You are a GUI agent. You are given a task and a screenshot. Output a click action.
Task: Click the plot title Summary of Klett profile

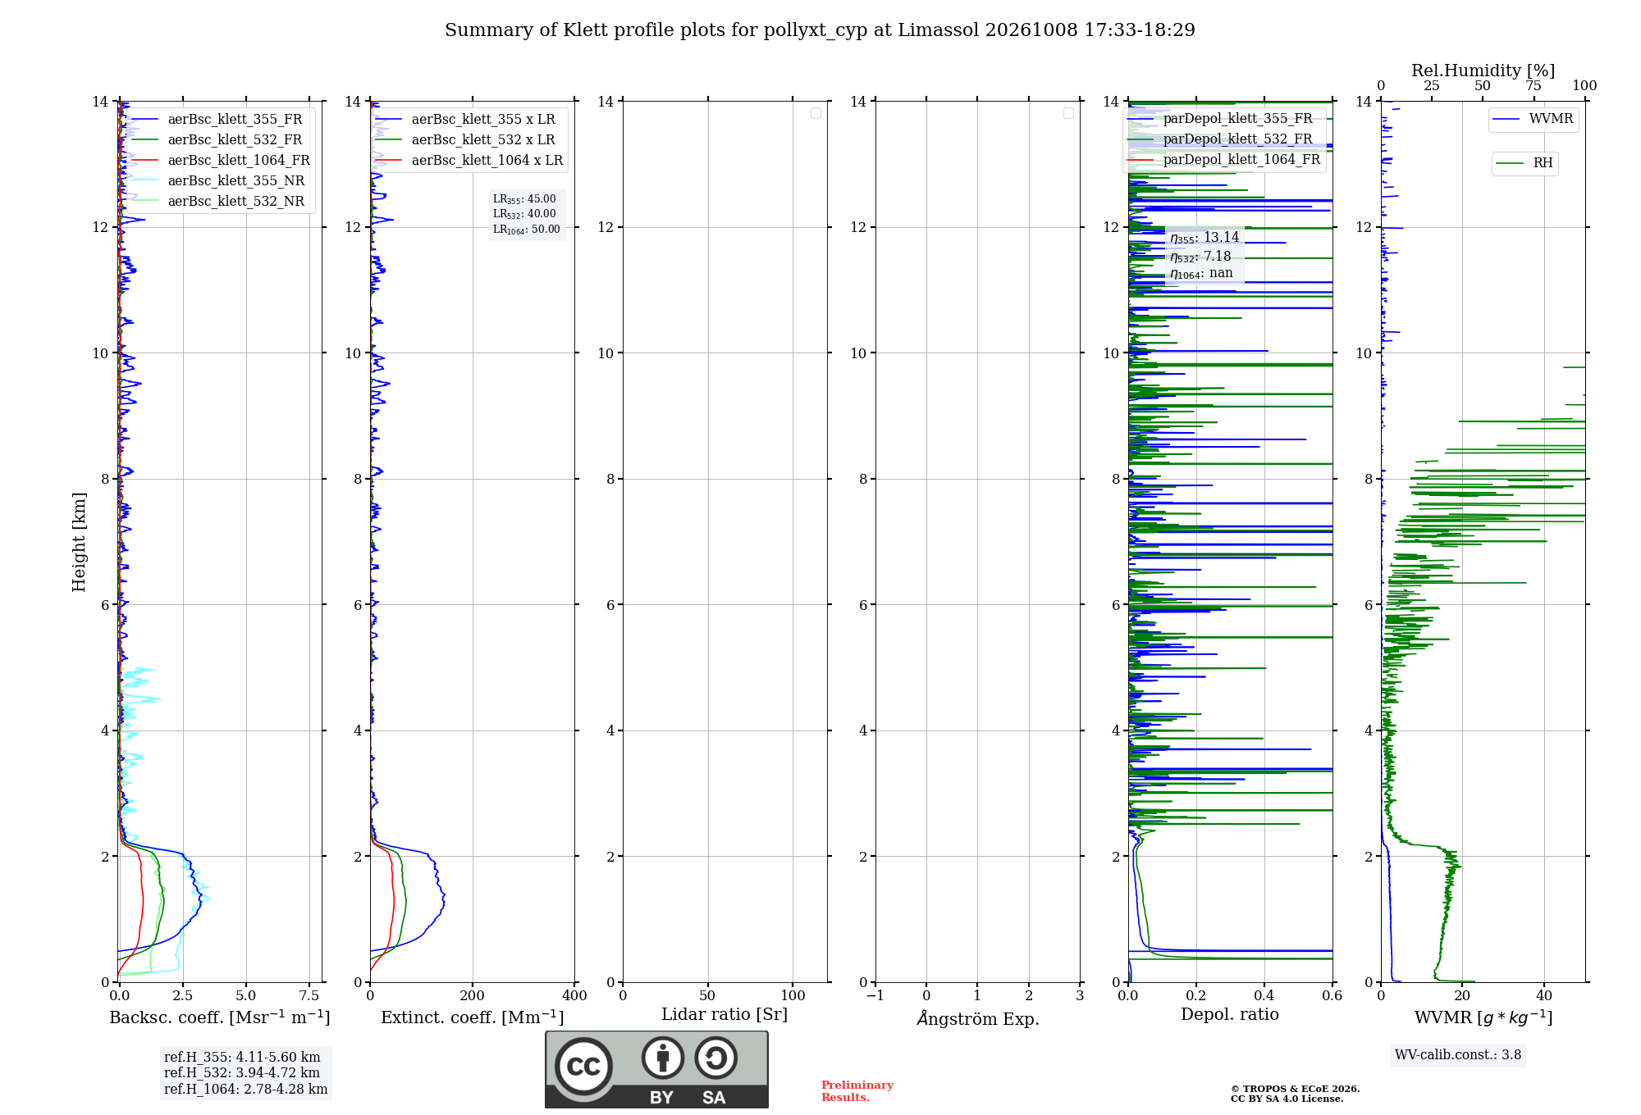point(820,30)
